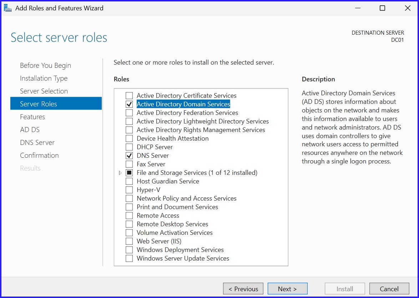Expand File and Storage Services

120,172
